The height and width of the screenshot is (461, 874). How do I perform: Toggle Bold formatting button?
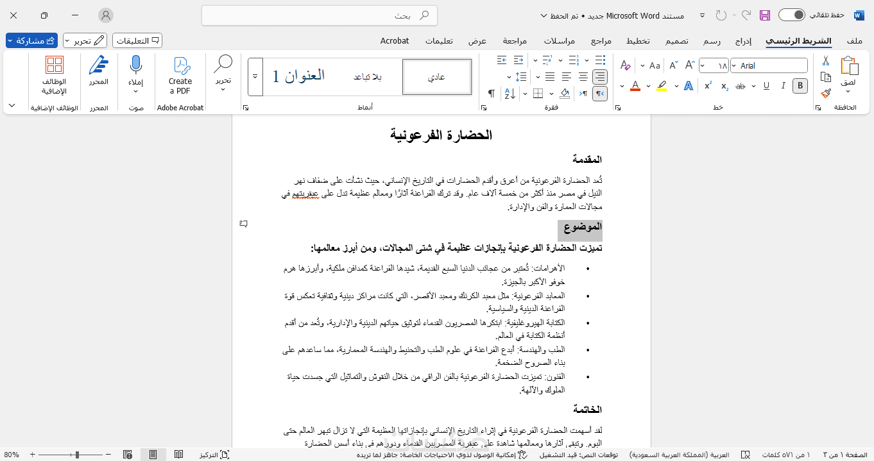point(800,86)
